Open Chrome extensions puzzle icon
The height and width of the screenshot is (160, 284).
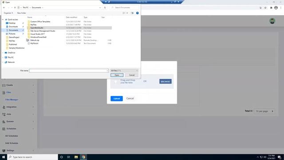pos(271,8)
